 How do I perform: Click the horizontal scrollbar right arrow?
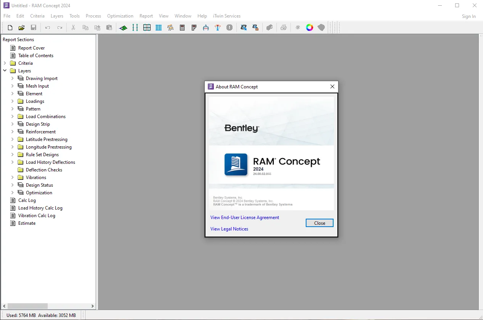point(92,306)
